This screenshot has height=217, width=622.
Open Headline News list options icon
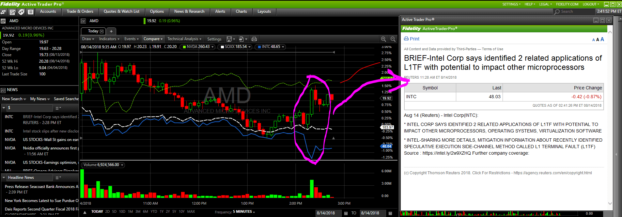point(58,178)
